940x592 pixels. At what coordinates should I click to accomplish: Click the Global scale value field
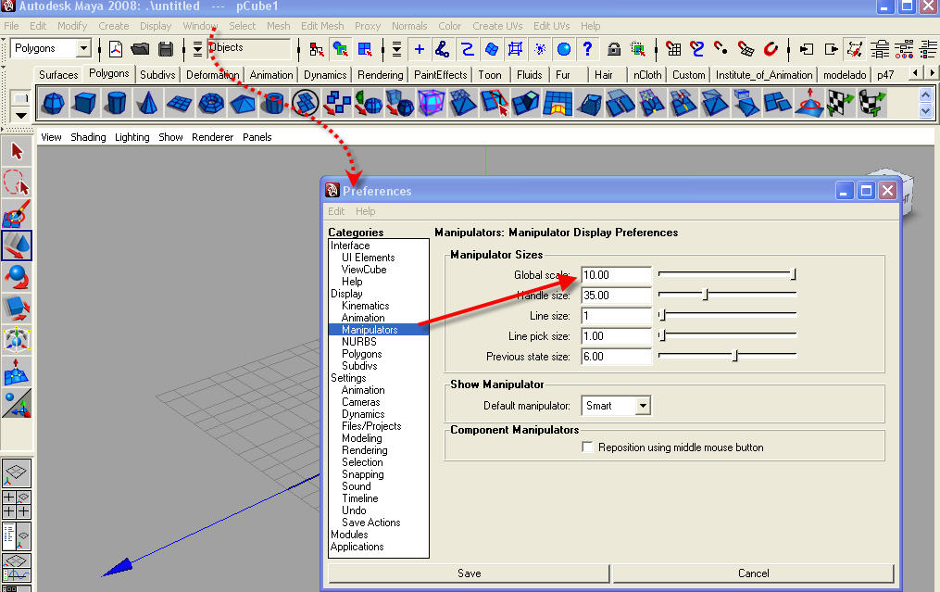pyautogui.click(x=616, y=275)
